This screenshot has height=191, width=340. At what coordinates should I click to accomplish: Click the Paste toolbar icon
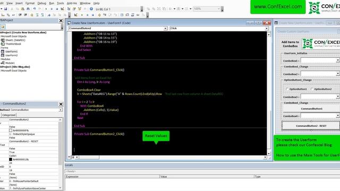pyautogui.click(x=22, y=9)
